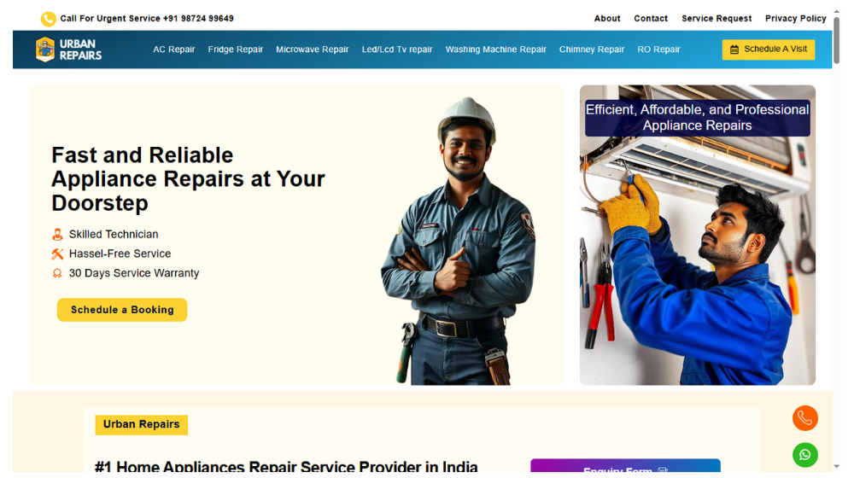The image size is (854, 478).
Task: Open the Privacy Policy link
Action: click(795, 19)
